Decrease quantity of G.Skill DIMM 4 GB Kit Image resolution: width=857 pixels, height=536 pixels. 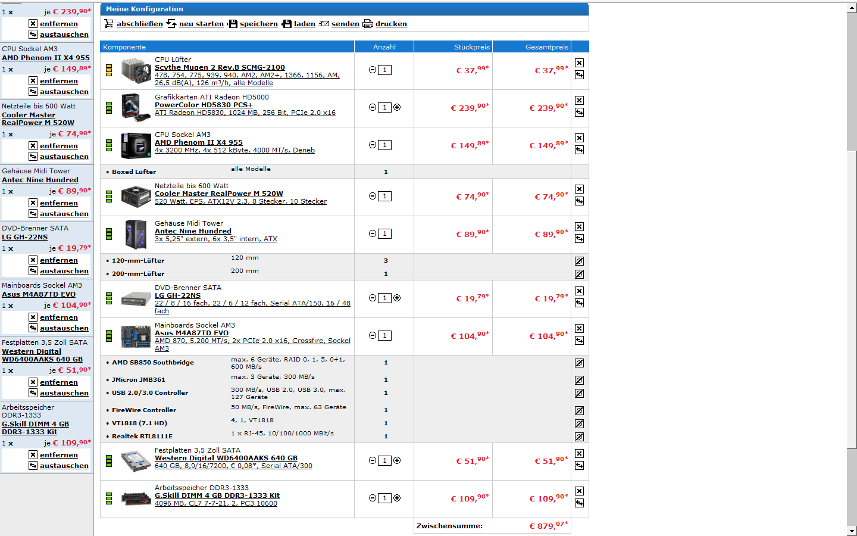tap(373, 498)
